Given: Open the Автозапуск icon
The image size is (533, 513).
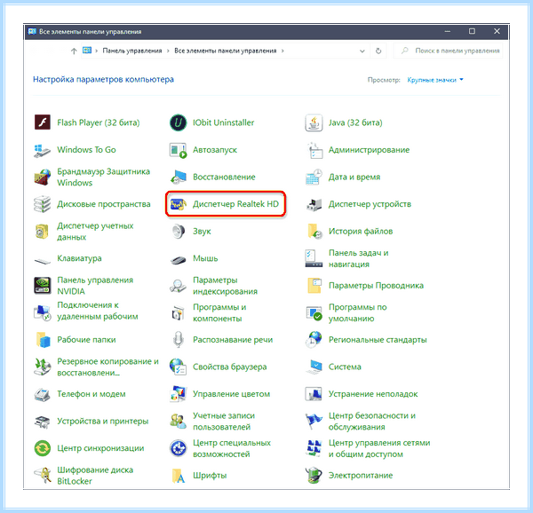Looking at the screenshot, I should pyautogui.click(x=179, y=150).
